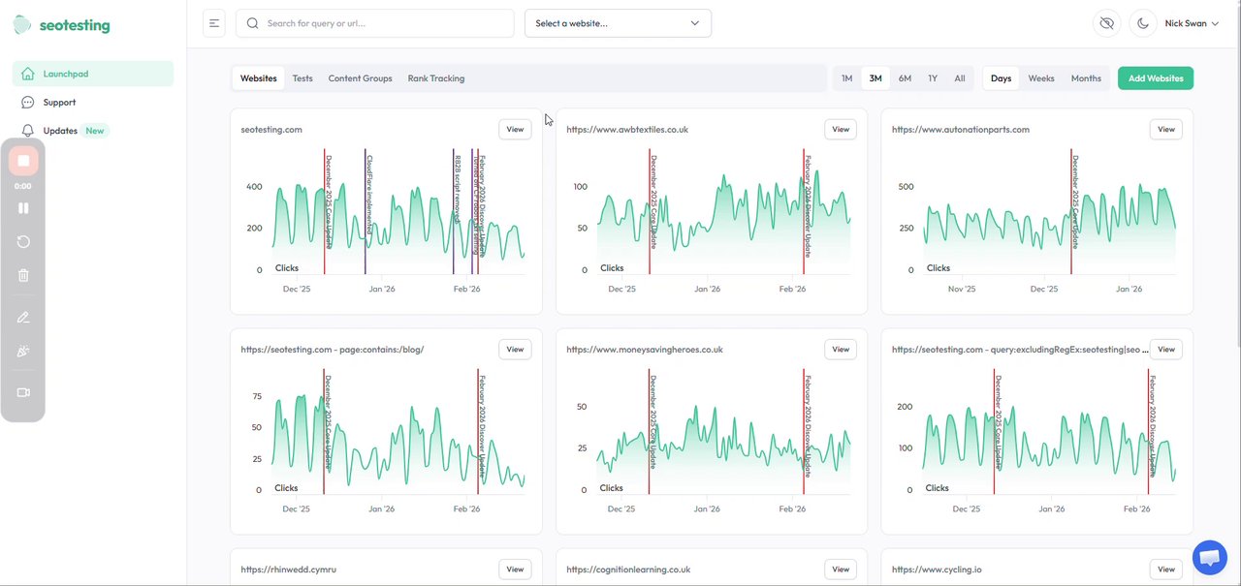Click the seotesting.com card title
1241x586 pixels.
pos(271,129)
